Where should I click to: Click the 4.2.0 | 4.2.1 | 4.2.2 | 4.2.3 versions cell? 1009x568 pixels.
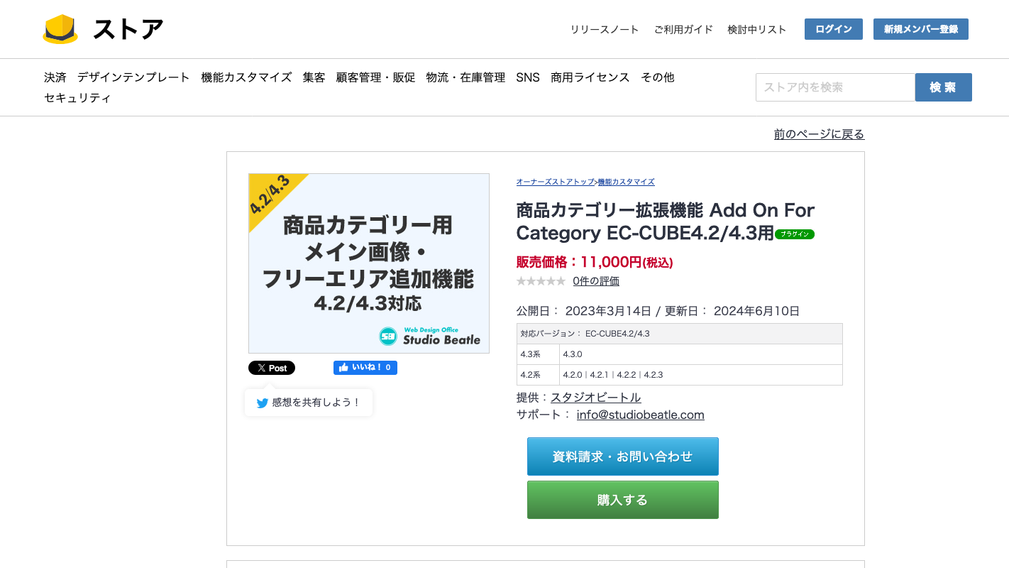[701, 375]
